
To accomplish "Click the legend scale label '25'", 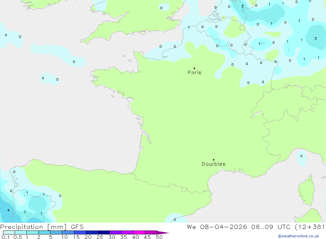I will click(100, 237).
